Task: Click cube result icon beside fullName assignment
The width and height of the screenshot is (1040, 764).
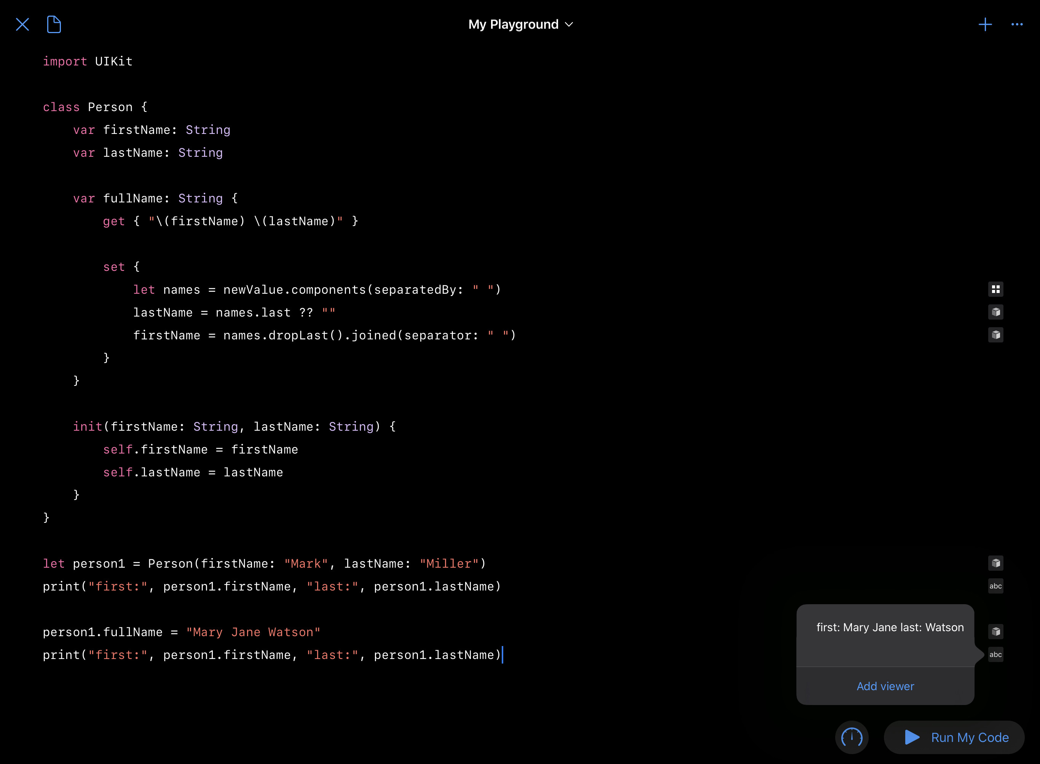Action: pyautogui.click(x=995, y=631)
